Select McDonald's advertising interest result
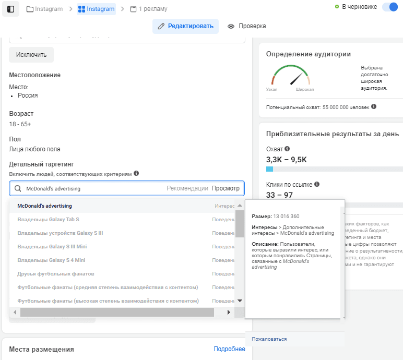403x360 pixels. pos(122,206)
